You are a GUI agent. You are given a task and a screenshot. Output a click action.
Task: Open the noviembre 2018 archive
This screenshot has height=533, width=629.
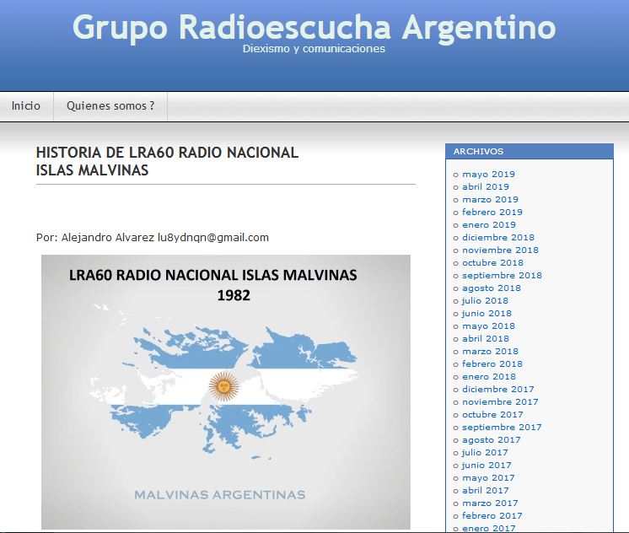point(500,250)
